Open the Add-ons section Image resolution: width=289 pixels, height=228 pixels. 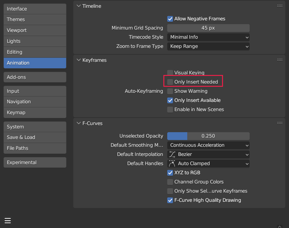(x=35, y=77)
